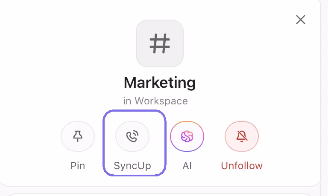Screen dimensions: 328x196
Task: Open the AI brain icon
Action: click(x=187, y=136)
